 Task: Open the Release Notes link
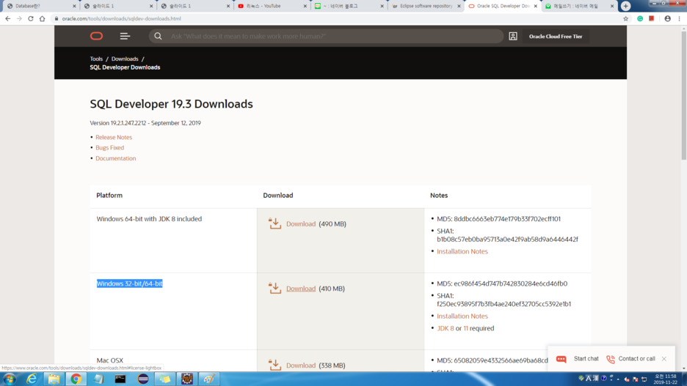pos(114,137)
